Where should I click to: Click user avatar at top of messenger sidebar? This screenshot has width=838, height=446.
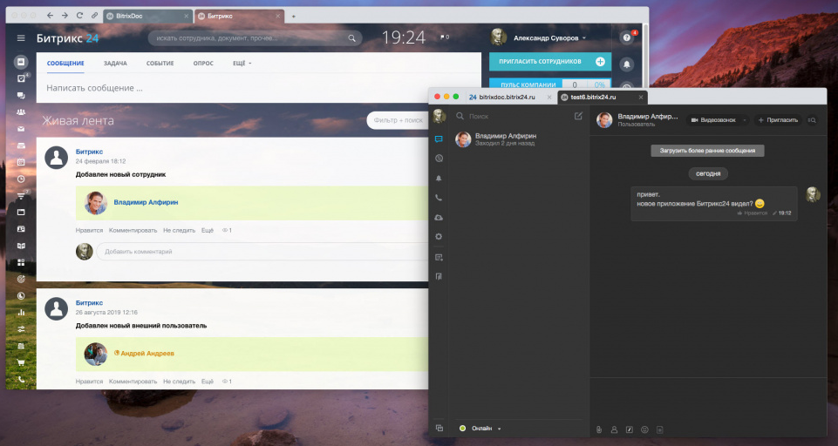pyautogui.click(x=439, y=115)
